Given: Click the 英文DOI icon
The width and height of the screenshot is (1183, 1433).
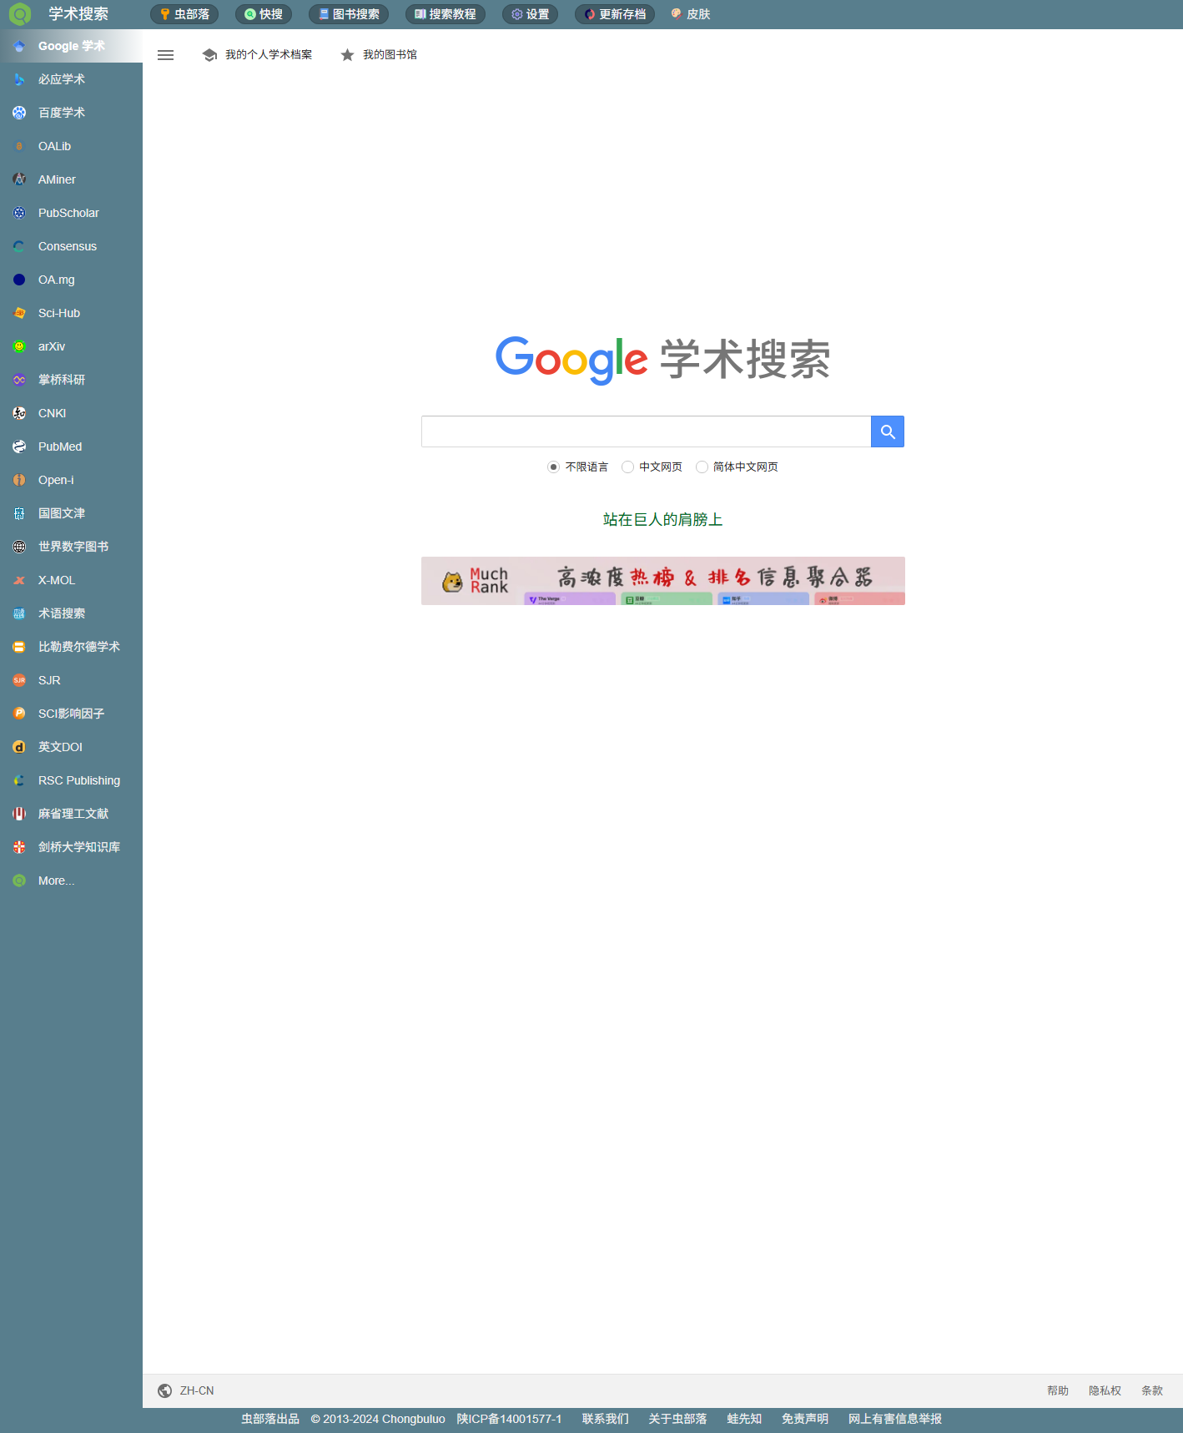Looking at the screenshot, I should 19,747.
